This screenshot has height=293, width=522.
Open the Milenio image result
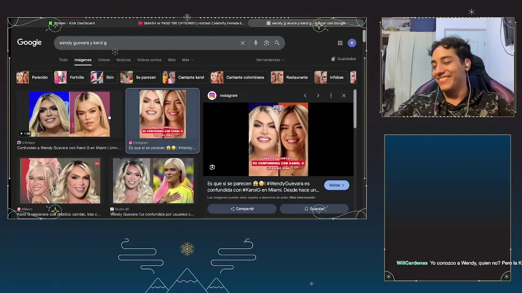(60, 181)
